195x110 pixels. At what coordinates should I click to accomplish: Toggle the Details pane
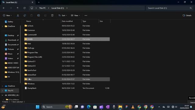coord(187,16)
